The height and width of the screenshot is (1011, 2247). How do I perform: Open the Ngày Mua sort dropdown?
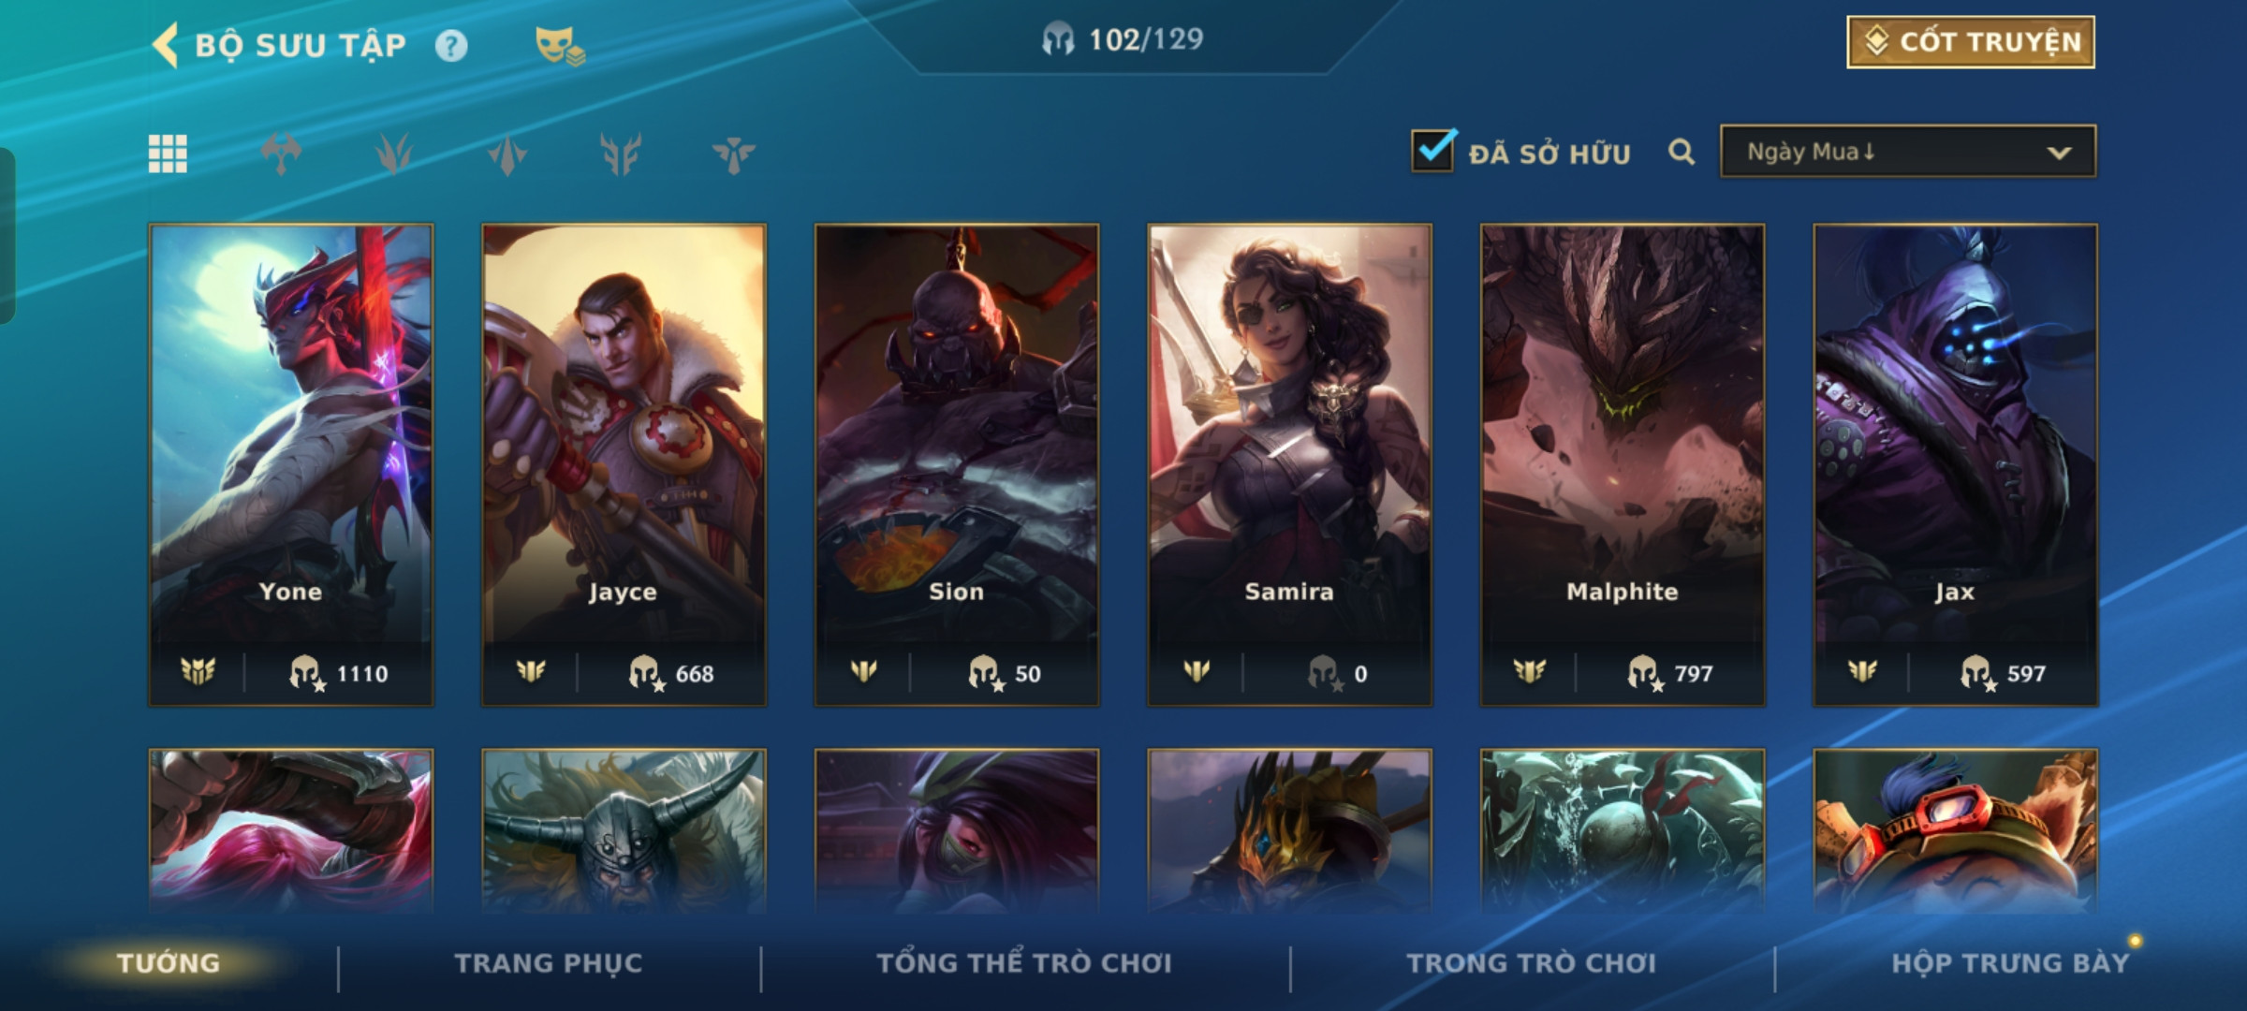pos(1908,152)
